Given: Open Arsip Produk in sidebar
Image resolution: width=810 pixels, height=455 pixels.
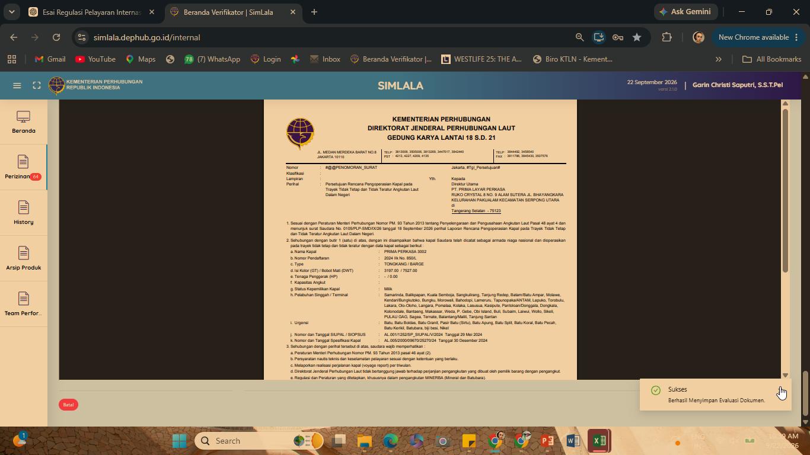Looking at the screenshot, I should point(24,259).
